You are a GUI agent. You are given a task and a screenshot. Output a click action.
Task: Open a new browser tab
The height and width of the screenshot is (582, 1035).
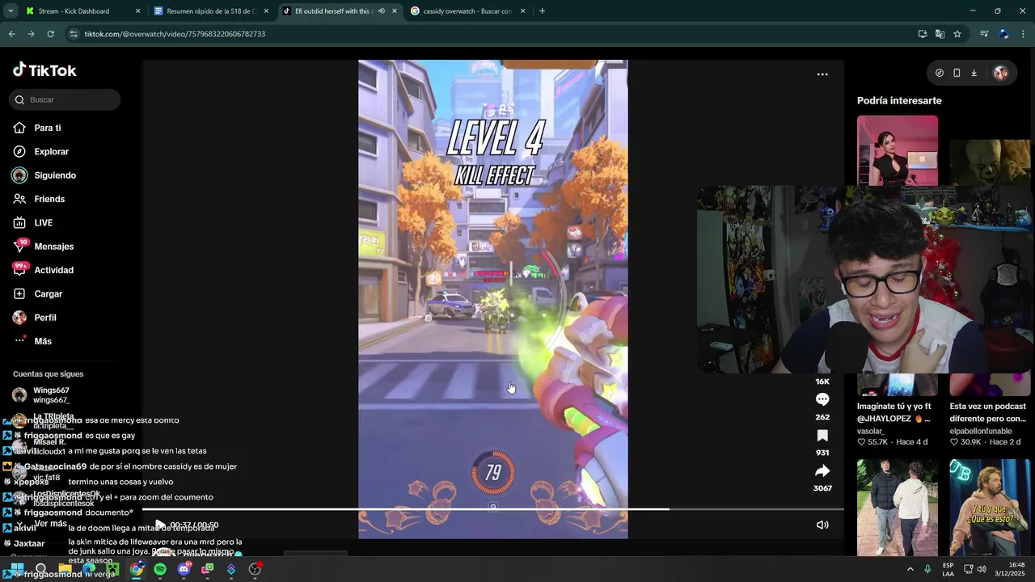pos(542,11)
